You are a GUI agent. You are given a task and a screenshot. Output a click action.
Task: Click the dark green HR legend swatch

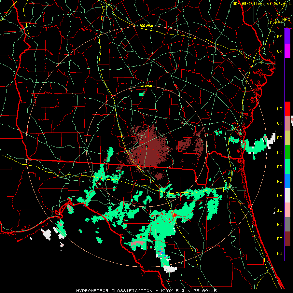tap(287, 152)
